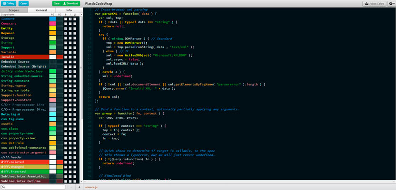Open the gear settings dropdown
This screenshot has width=396, height=190.
click(391, 3)
